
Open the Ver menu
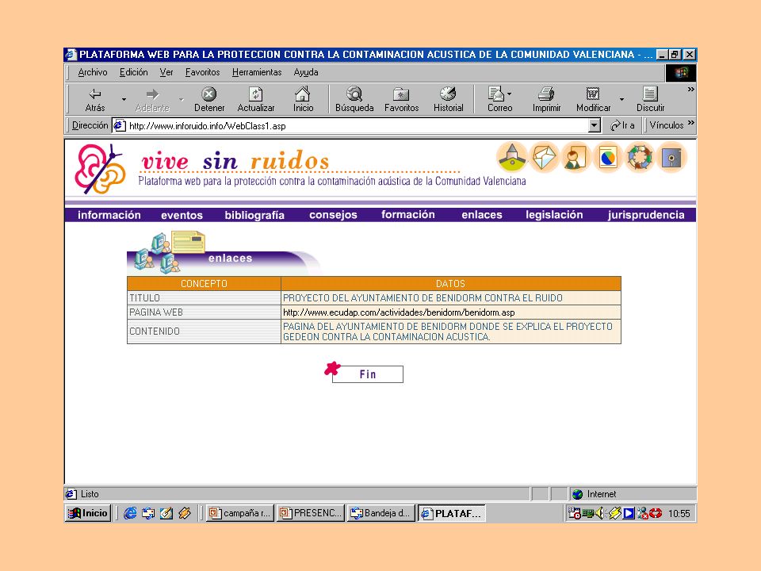[166, 72]
